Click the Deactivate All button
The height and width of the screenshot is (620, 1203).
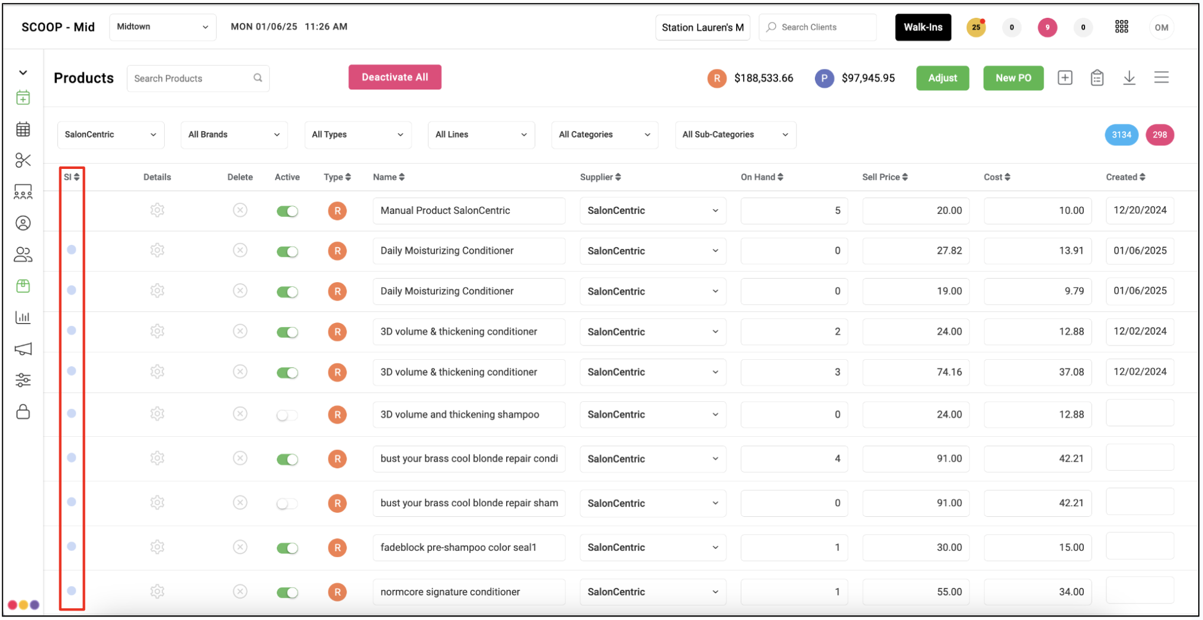point(395,77)
